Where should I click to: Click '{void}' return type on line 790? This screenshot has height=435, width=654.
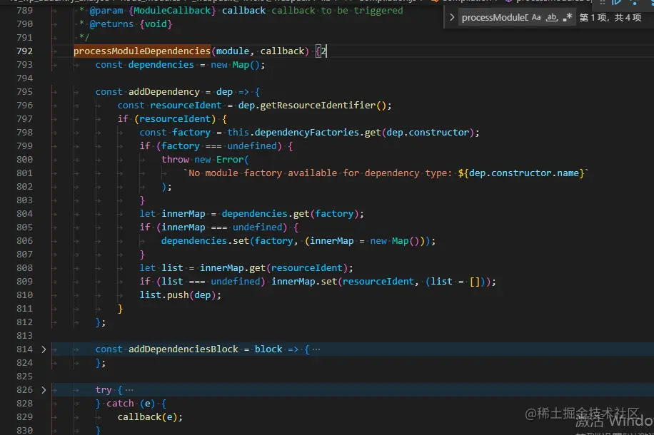click(x=156, y=24)
